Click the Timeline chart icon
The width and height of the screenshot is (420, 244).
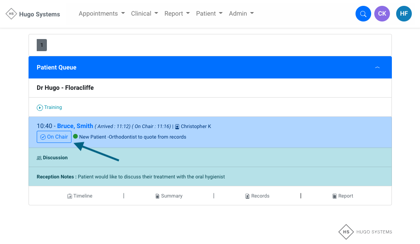click(70, 196)
